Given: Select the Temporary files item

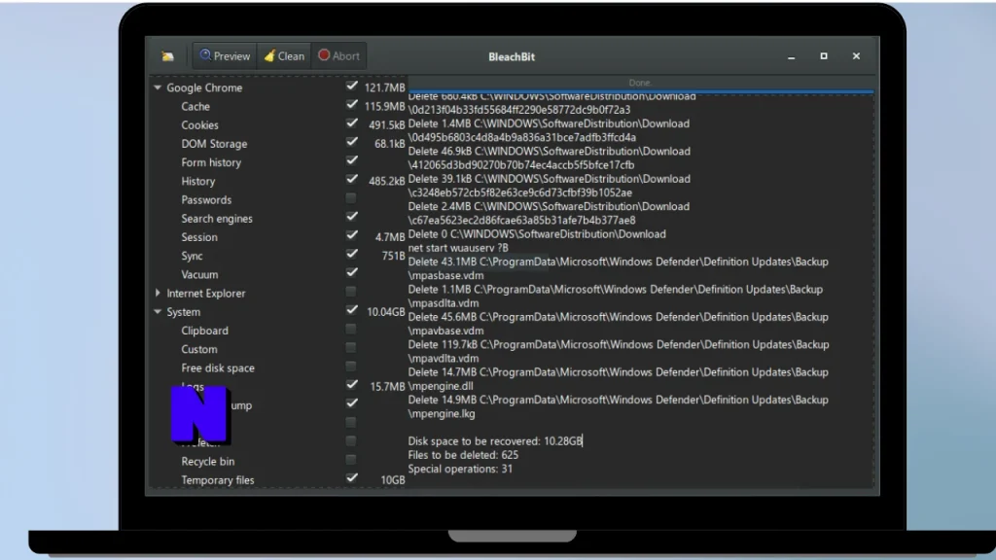Looking at the screenshot, I should (217, 480).
